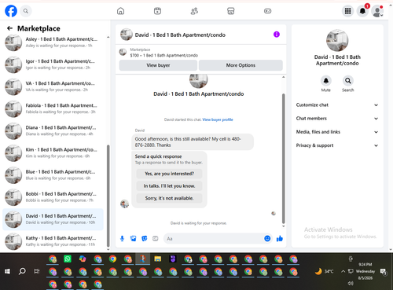Image resolution: width=393 pixels, height=290 pixels.
Task: Open VA's apartment conversation
Action: [53, 86]
